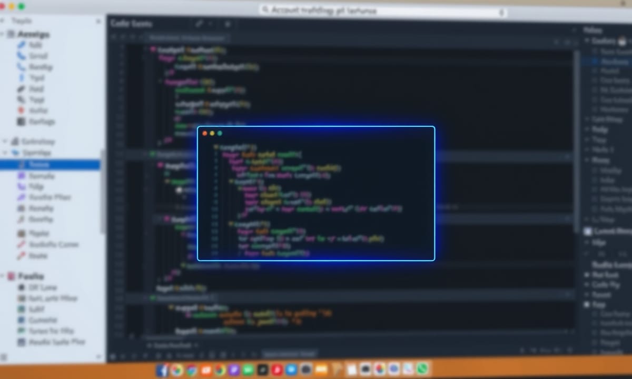Viewport: 632px width, 379px height.
Task: Click the dark grid icon ending the first sidebar group
Action: point(22,122)
